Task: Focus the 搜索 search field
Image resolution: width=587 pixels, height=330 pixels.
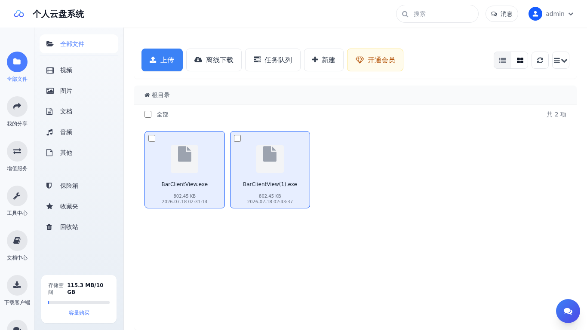Action: pos(437,14)
